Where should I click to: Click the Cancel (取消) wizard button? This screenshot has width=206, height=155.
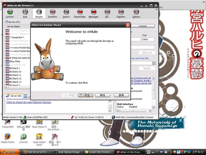pos(102,95)
